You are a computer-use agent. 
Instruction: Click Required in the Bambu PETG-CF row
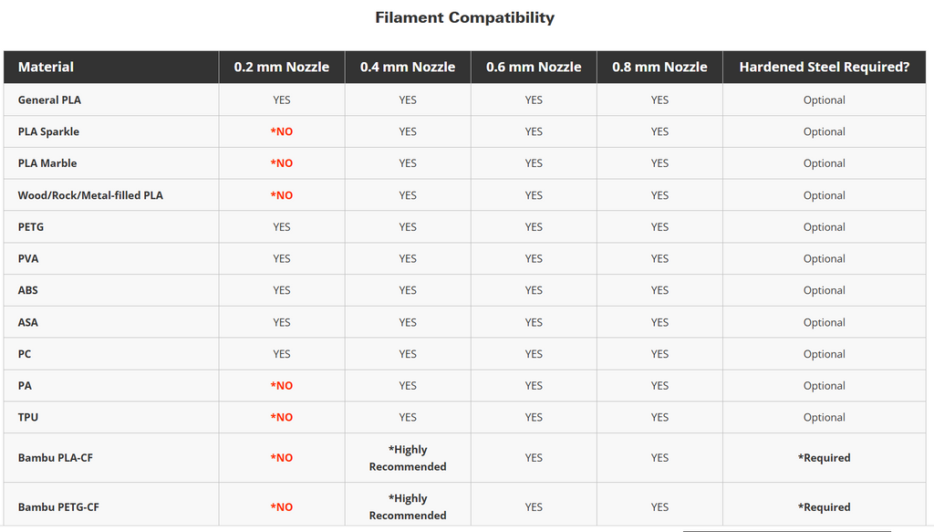[825, 507]
